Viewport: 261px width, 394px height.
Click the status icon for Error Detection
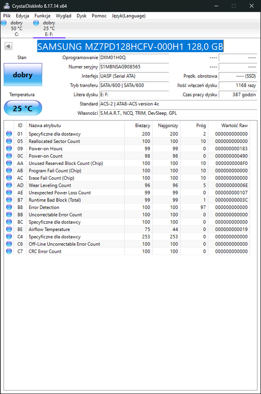pyautogui.click(x=9, y=207)
